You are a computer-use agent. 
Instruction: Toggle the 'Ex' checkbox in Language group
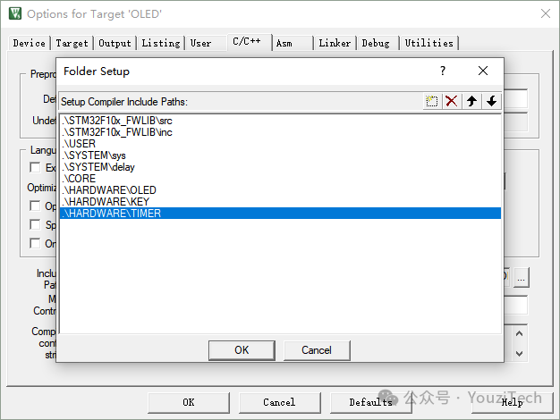[35, 167]
